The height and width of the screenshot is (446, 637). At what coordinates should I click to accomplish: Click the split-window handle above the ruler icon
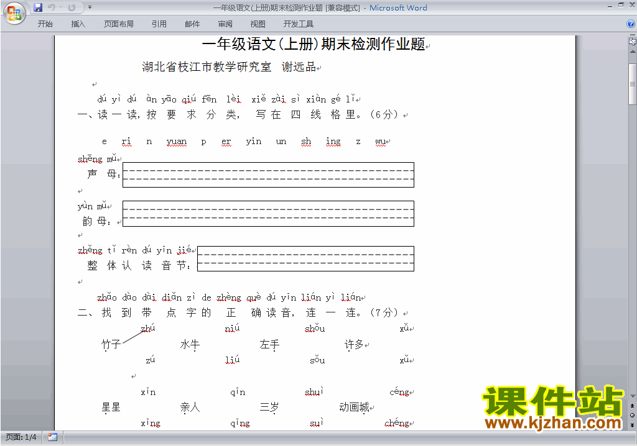pyautogui.click(x=633, y=36)
